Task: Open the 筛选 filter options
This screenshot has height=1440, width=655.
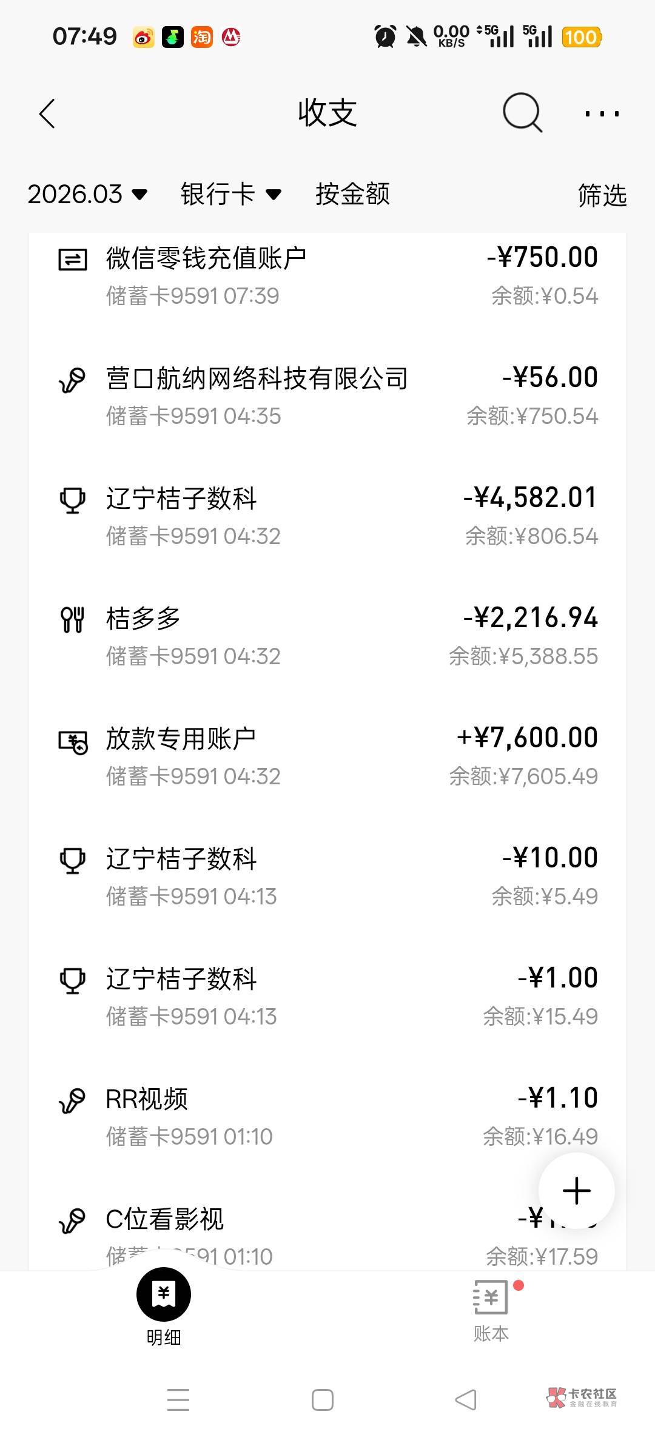Action: coord(602,195)
